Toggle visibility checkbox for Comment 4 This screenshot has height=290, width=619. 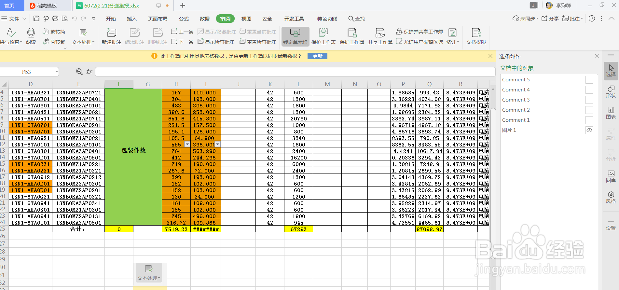(589, 90)
